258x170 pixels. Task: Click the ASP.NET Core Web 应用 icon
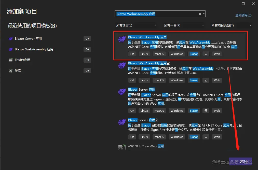122,147
